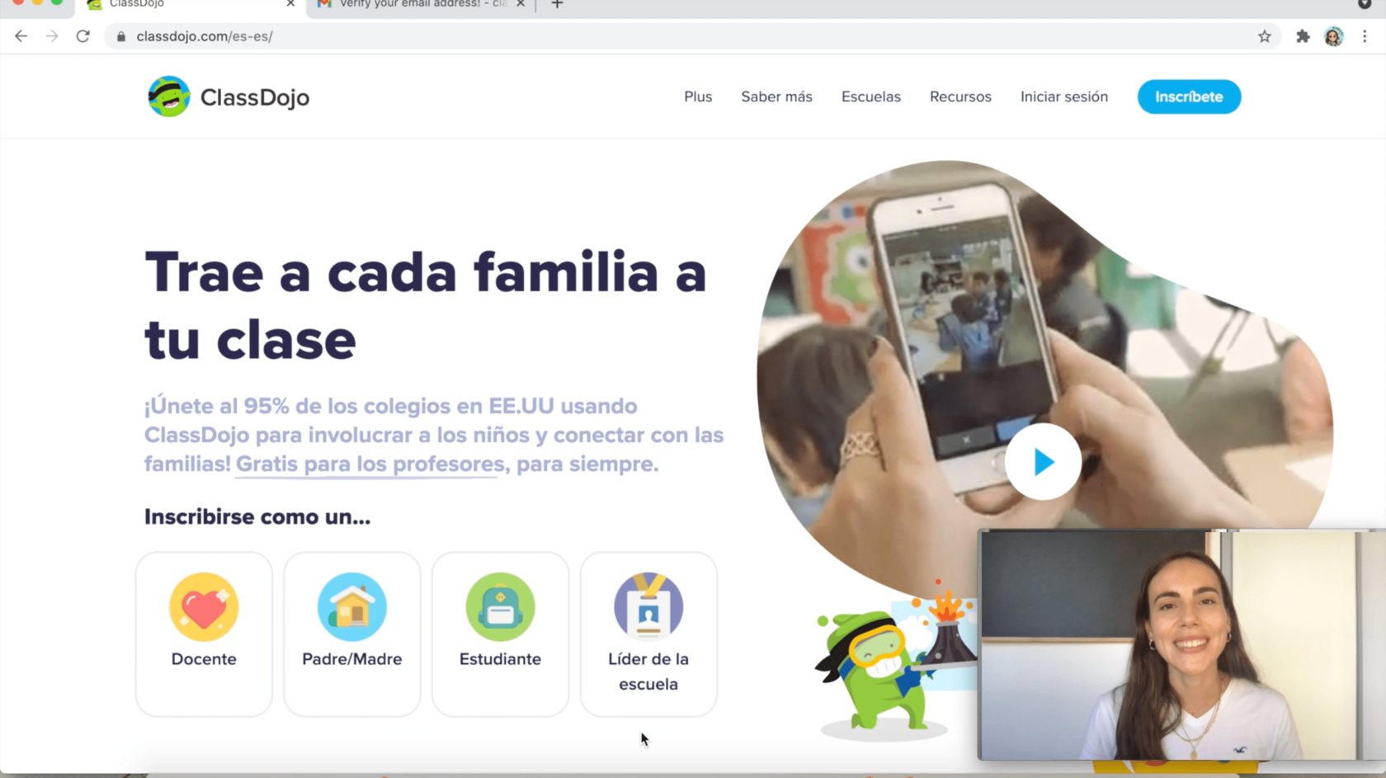This screenshot has height=778, width=1386.
Task: Open the Chrome extensions puzzle icon
Action: [1303, 36]
